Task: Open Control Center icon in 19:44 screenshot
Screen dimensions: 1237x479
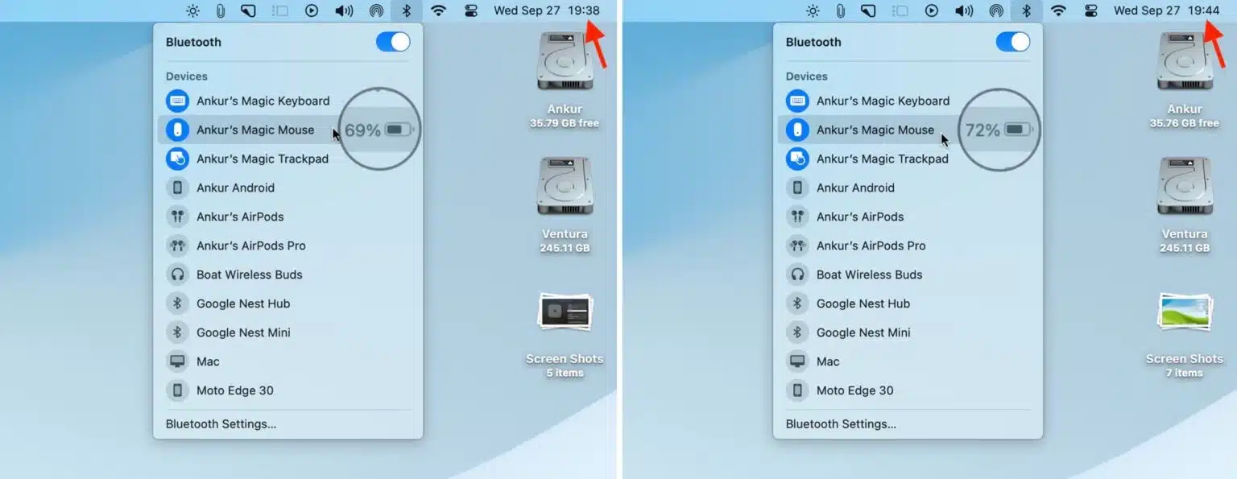Action: 1091,10
